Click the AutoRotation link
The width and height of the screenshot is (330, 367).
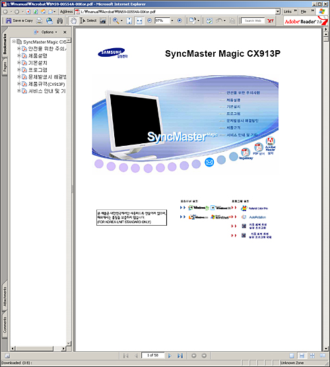[257, 217]
